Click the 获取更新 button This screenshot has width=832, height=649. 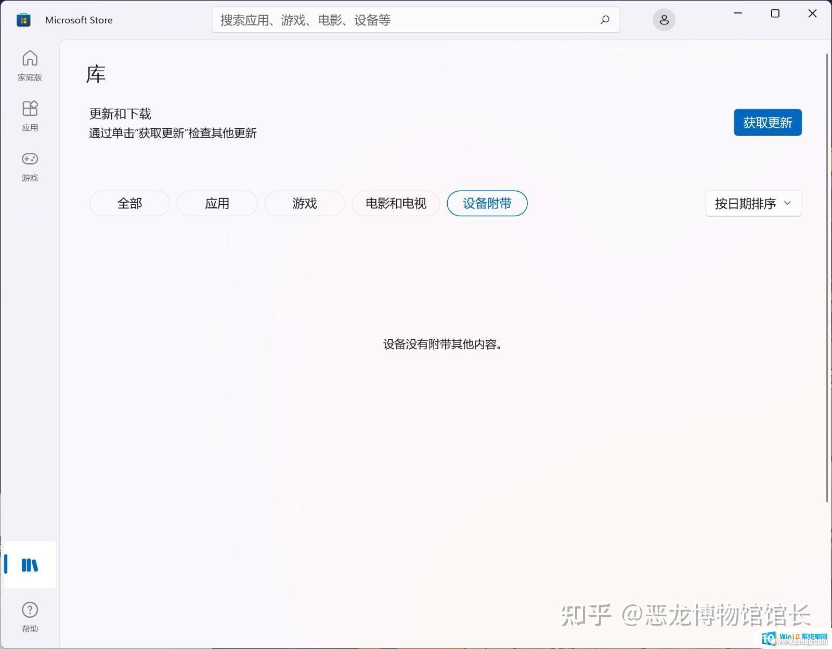(x=768, y=122)
